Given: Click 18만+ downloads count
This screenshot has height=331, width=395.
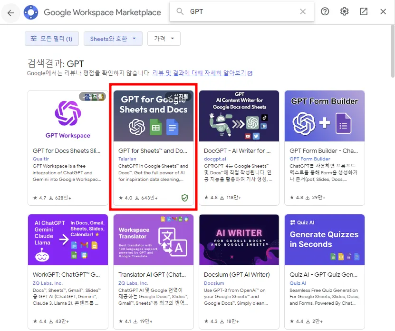Looking at the screenshot, I should pyautogui.click(x=230, y=321).
